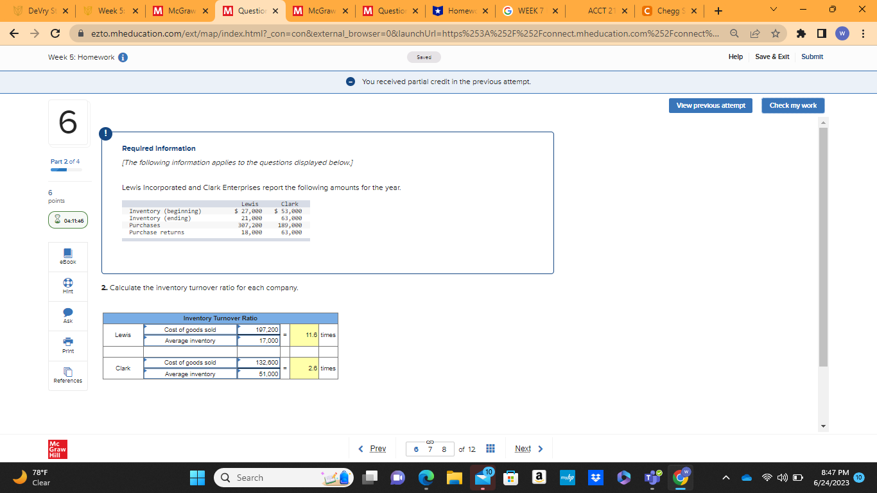The image size is (877, 493).
Task: Go to the Next page link
Action: pos(523,448)
